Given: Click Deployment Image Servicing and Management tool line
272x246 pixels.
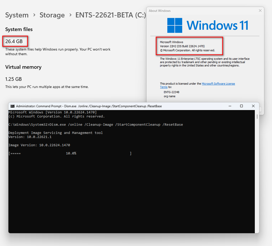Looking at the screenshot, I should click(x=55, y=133).
